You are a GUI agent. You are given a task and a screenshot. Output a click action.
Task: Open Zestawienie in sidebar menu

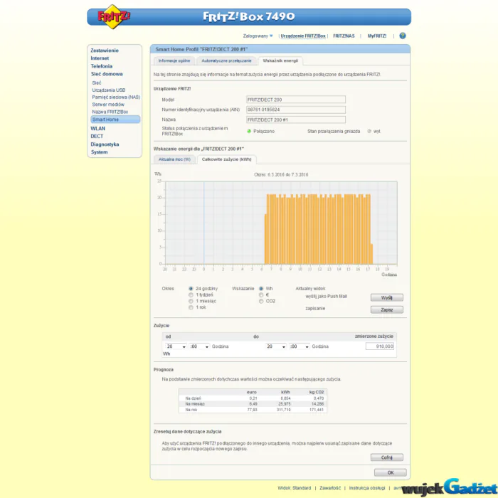(x=105, y=51)
